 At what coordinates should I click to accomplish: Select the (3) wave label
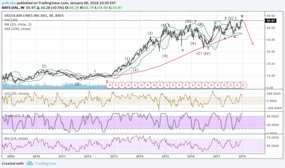coord(150,33)
